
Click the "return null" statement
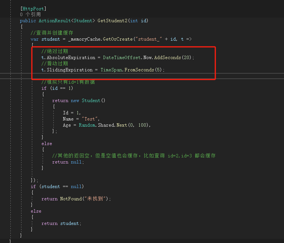[68, 162]
